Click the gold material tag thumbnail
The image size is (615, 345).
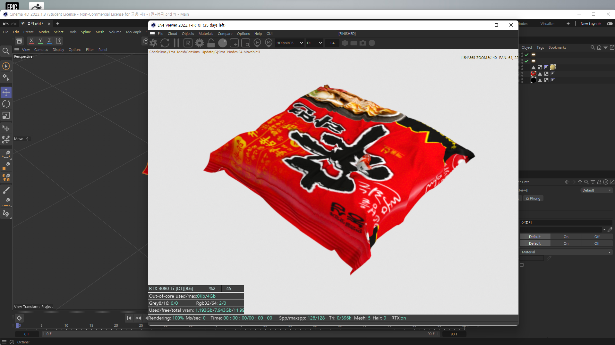tap(552, 67)
